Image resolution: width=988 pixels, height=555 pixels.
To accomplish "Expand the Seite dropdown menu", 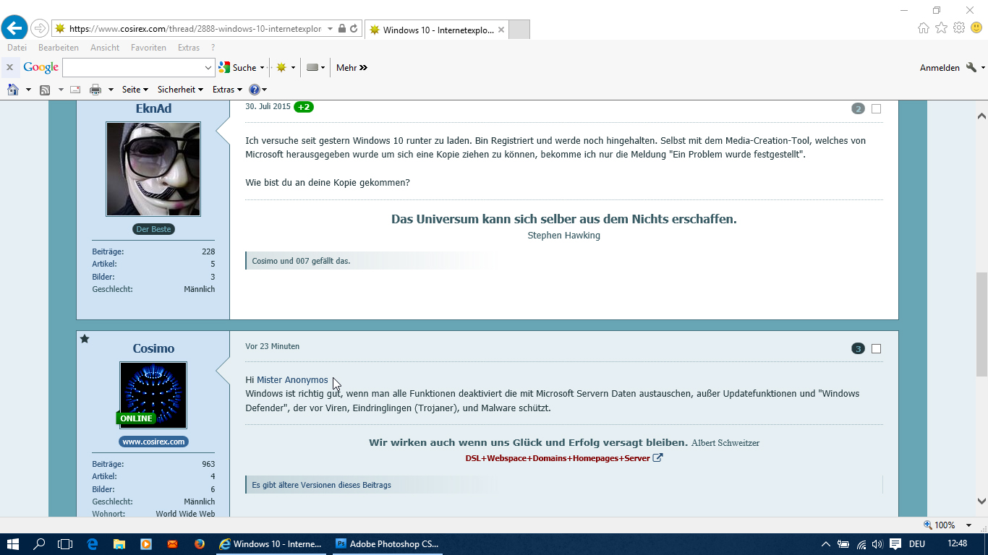I will tap(135, 90).
